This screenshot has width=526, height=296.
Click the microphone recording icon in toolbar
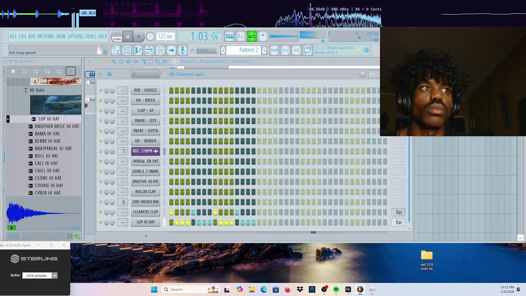click(182, 50)
